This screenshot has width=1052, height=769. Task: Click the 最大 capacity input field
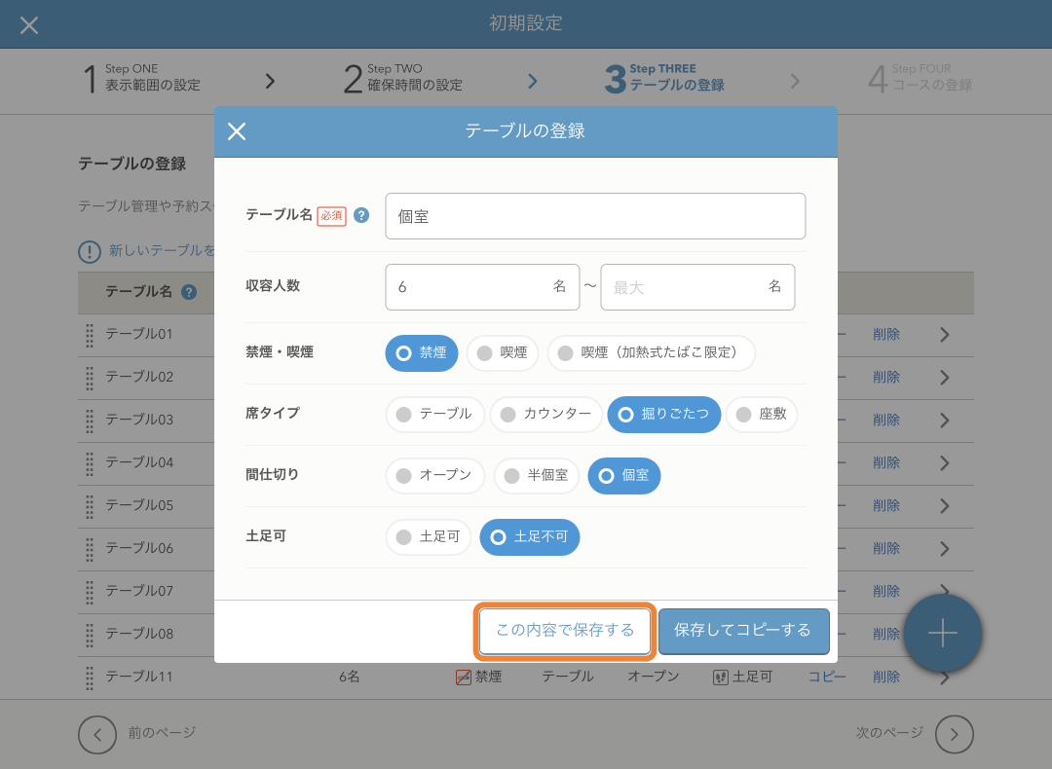click(687, 287)
